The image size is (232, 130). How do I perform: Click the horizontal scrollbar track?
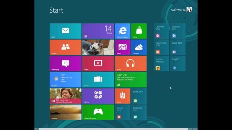click(113, 129)
